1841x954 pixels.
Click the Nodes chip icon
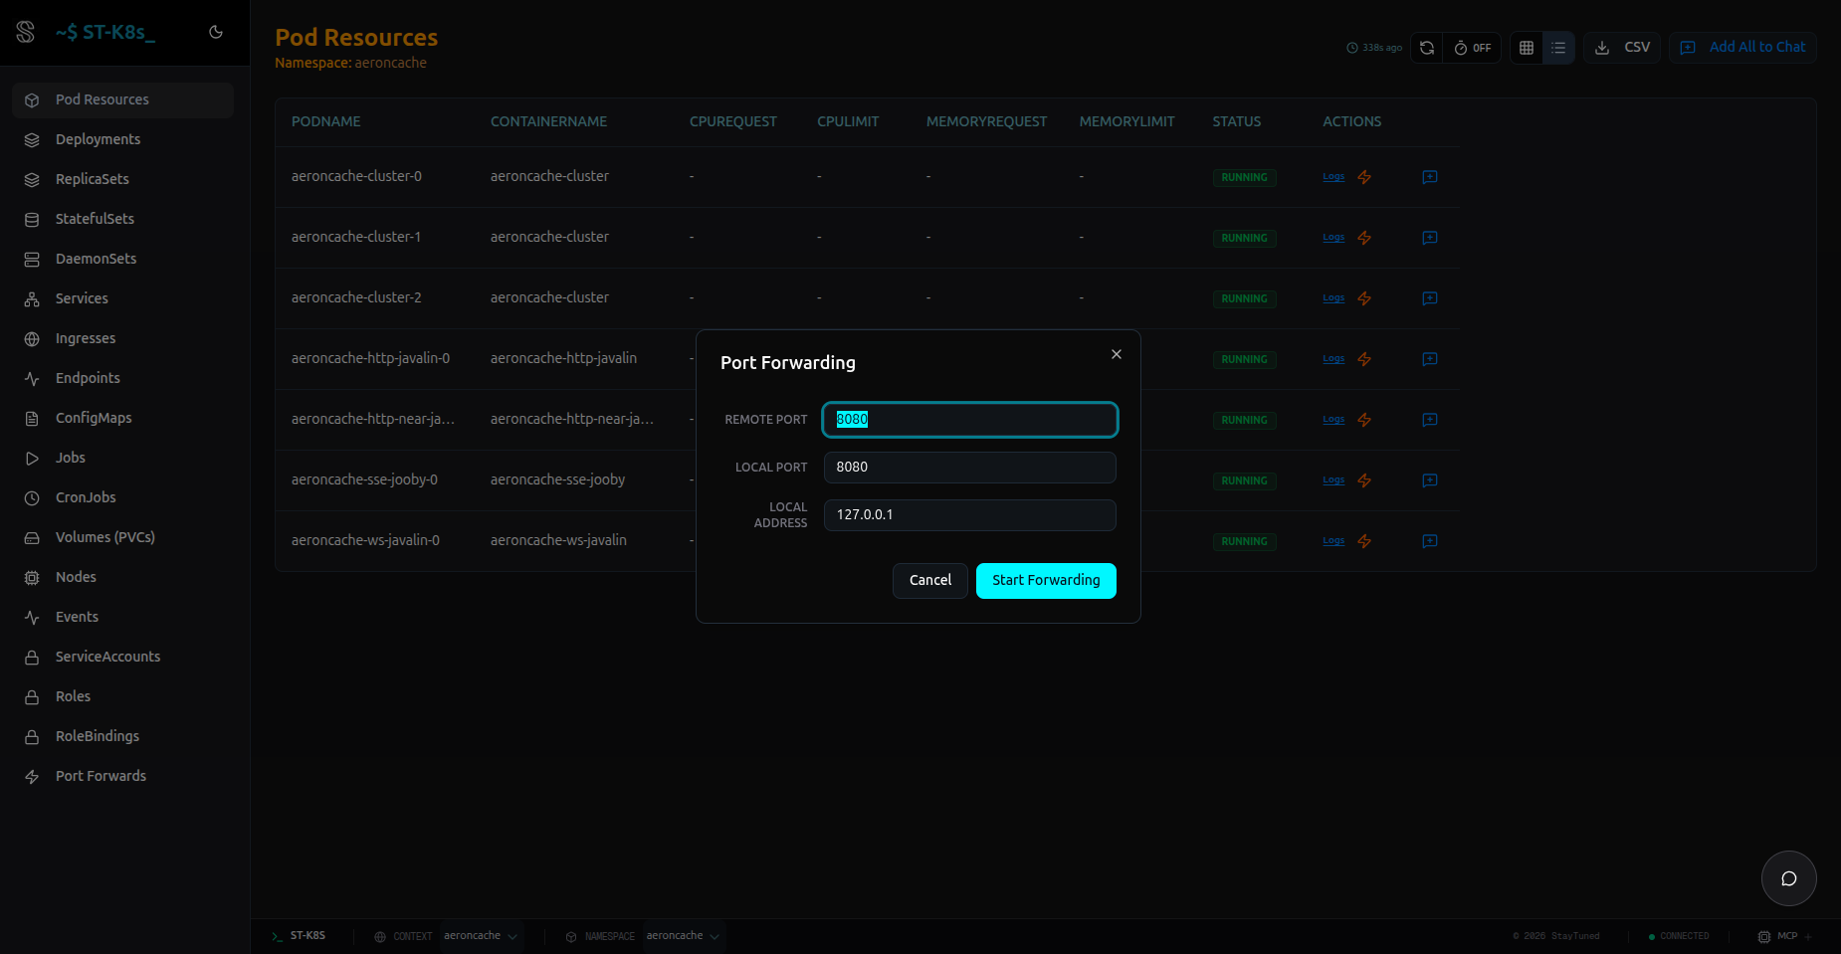[x=32, y=577]
